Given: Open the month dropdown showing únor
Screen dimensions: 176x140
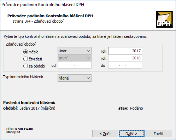Looking at the screenshot, I should (x=75, y=51).
